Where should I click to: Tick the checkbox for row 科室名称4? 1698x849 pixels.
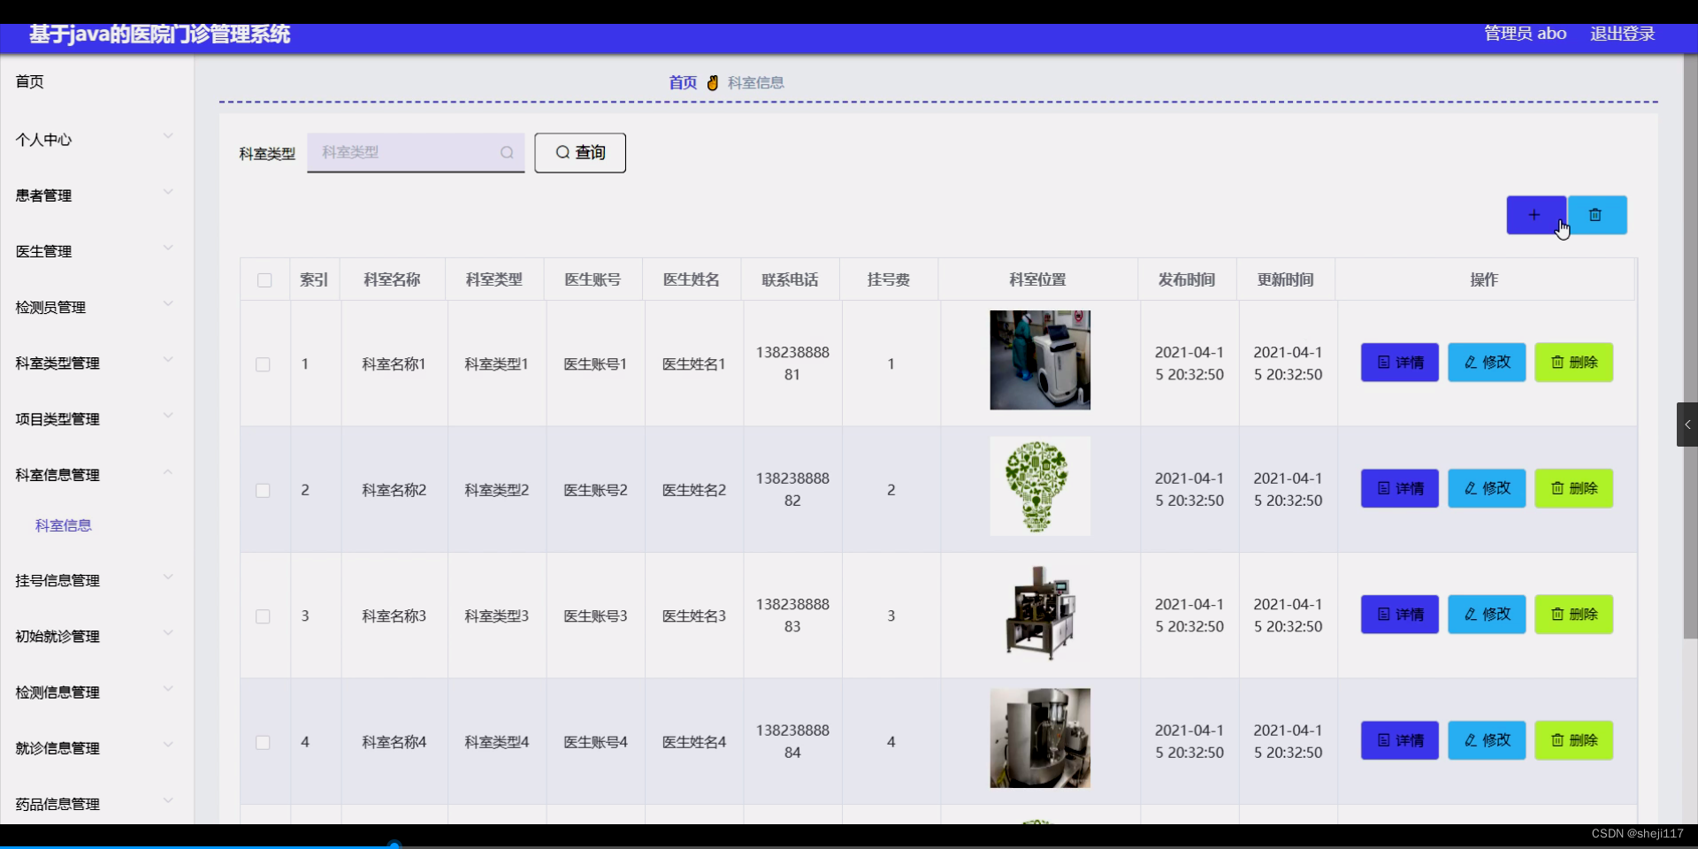tap(263, 744)
